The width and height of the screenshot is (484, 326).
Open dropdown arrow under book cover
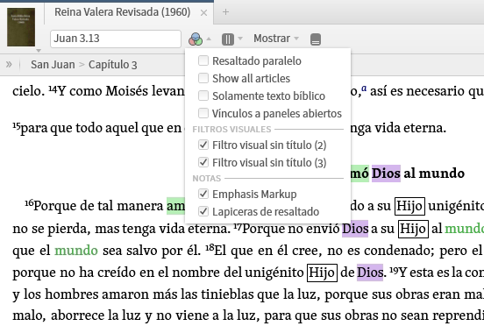39,50
